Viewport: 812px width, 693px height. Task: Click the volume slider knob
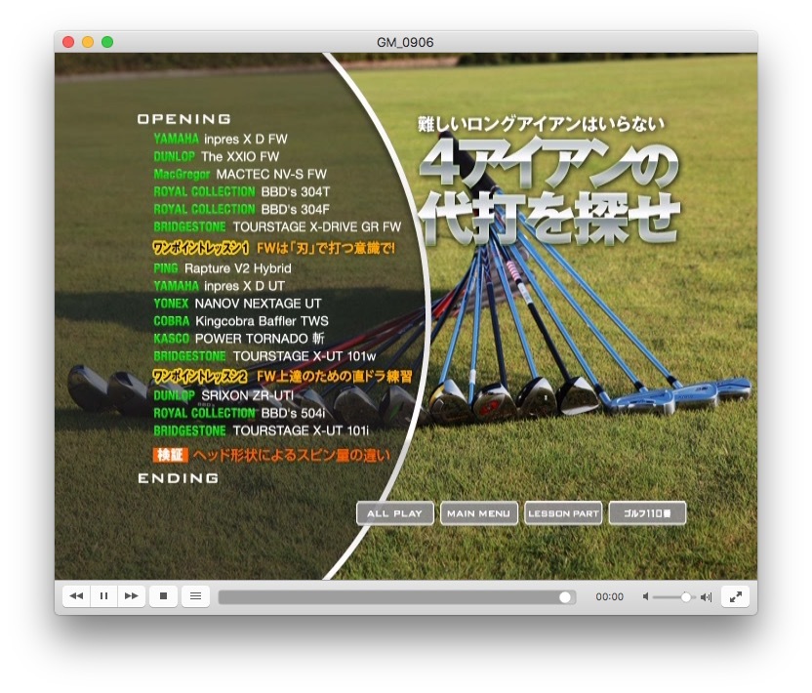[686, 597]
